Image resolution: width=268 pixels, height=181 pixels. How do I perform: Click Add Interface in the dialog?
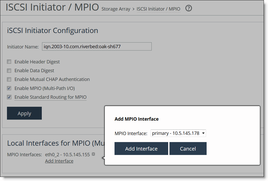(x=141, y=149)
